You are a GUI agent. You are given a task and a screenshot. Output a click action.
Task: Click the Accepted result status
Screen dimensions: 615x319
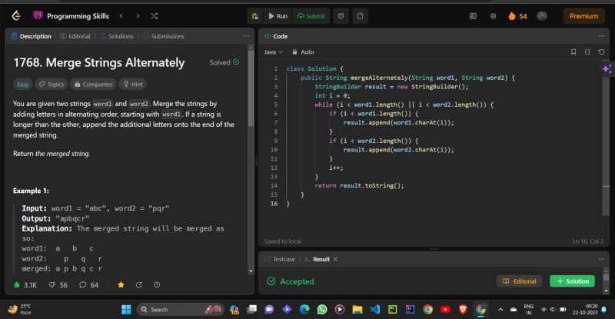click(291, 281)
